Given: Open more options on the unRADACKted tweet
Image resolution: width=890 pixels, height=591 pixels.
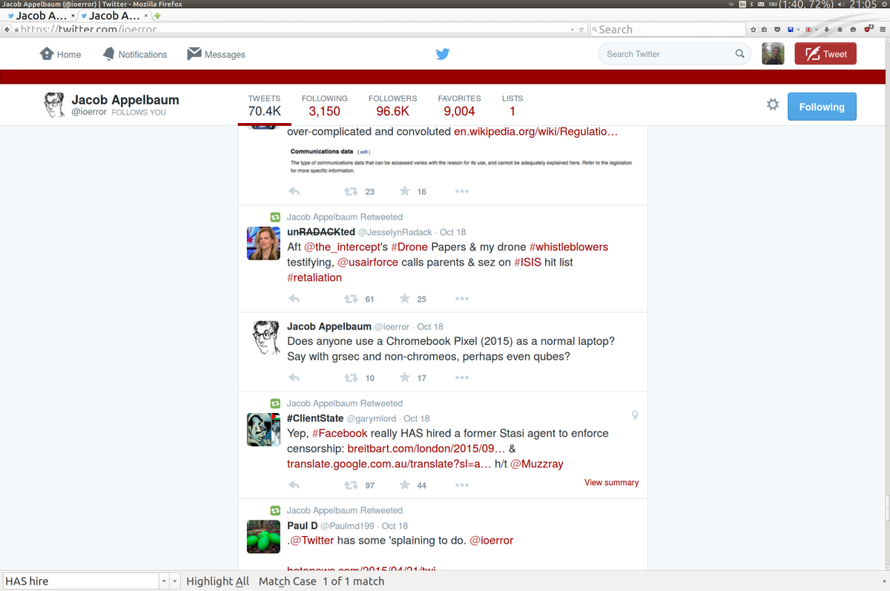Looking at the screenshot, I should click(x=461, y=300).
